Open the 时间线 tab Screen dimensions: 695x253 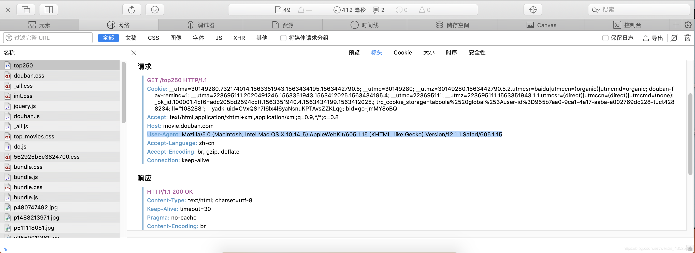click(x=365, y=25)
